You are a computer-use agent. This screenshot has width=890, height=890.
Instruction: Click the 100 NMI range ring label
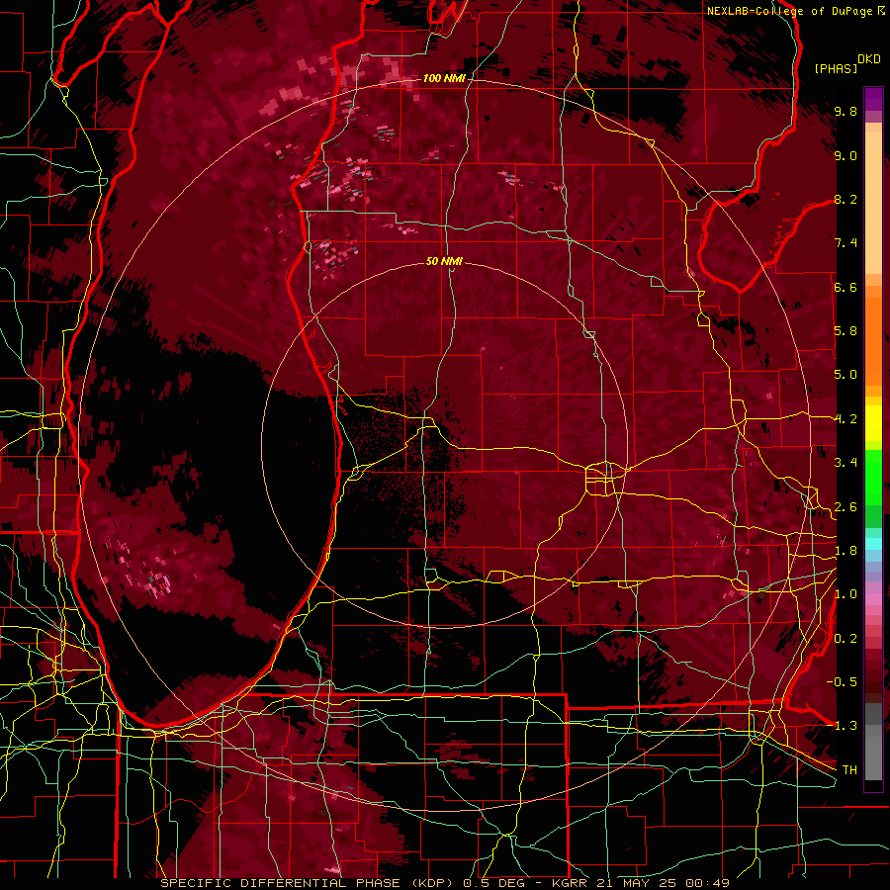pos(444,78)
